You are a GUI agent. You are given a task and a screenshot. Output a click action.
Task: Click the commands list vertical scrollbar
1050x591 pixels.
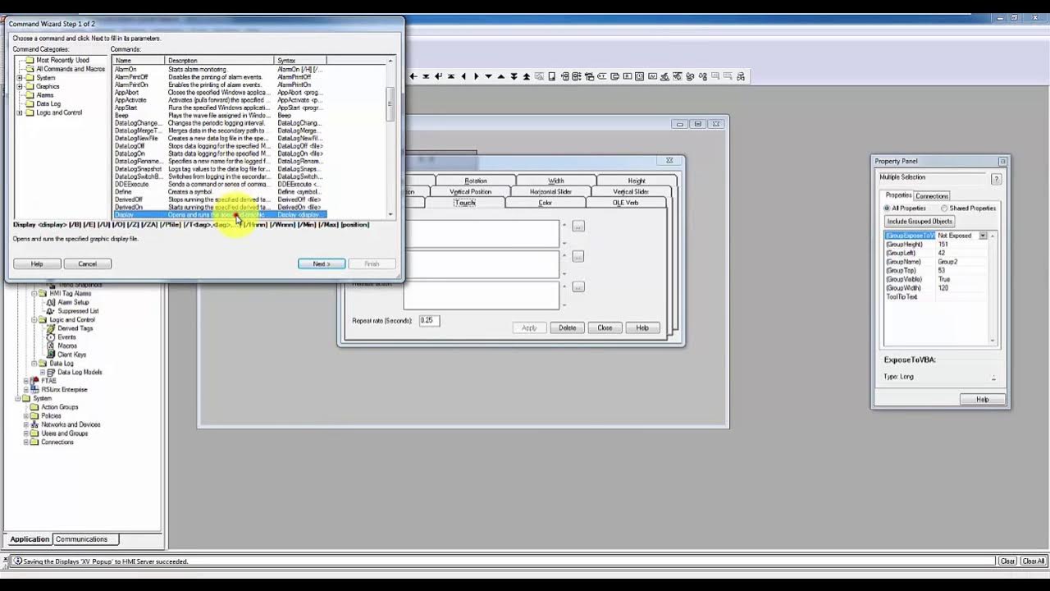(390, 137)
